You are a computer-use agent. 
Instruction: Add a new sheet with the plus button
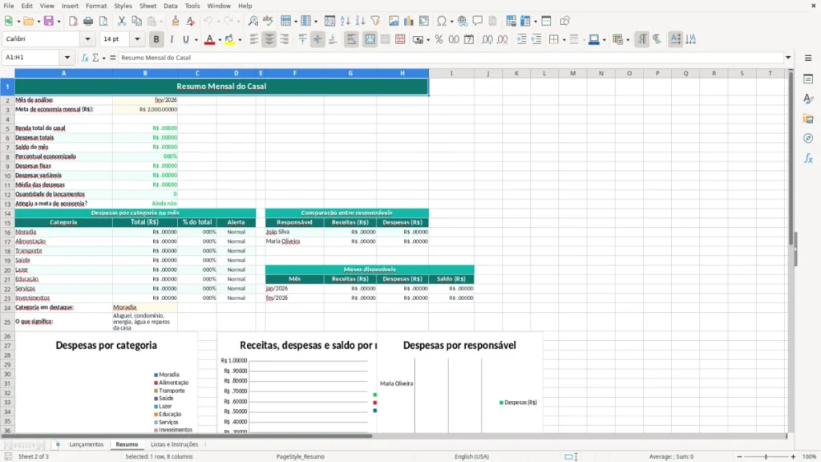click(58, 444)
